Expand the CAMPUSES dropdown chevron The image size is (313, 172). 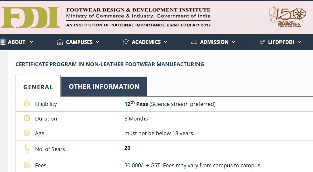(x=97, y=42)
